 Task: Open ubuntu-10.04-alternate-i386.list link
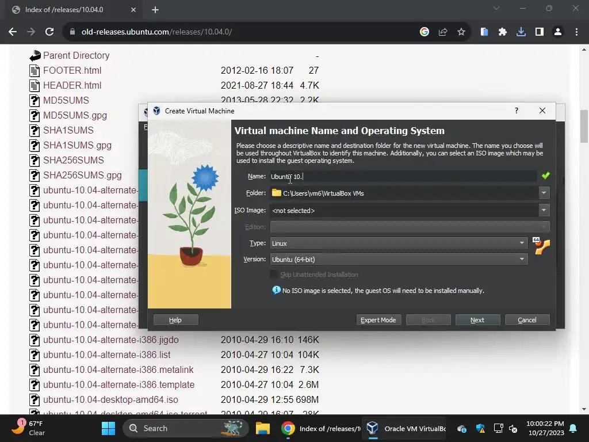coord(106,355)
